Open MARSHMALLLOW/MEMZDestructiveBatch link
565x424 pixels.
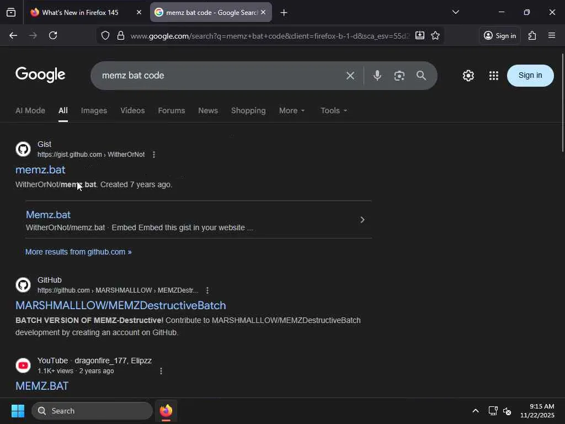(x=121, y=305)
